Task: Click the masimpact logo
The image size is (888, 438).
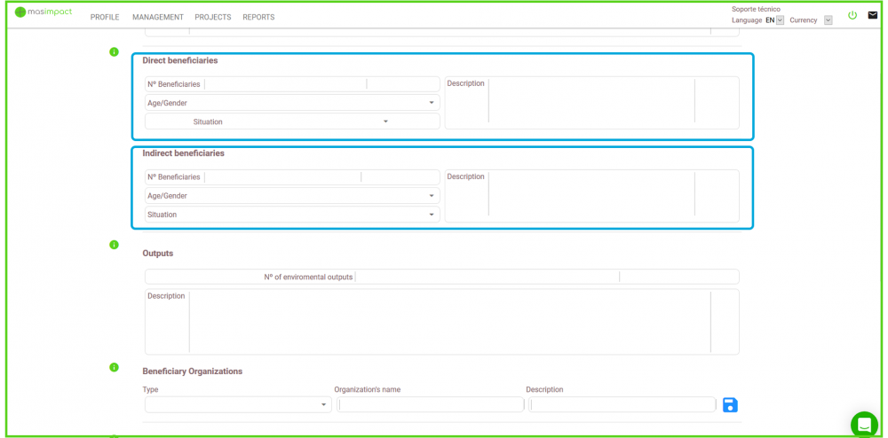Action: pyautogui.click(x=44, y=12)
